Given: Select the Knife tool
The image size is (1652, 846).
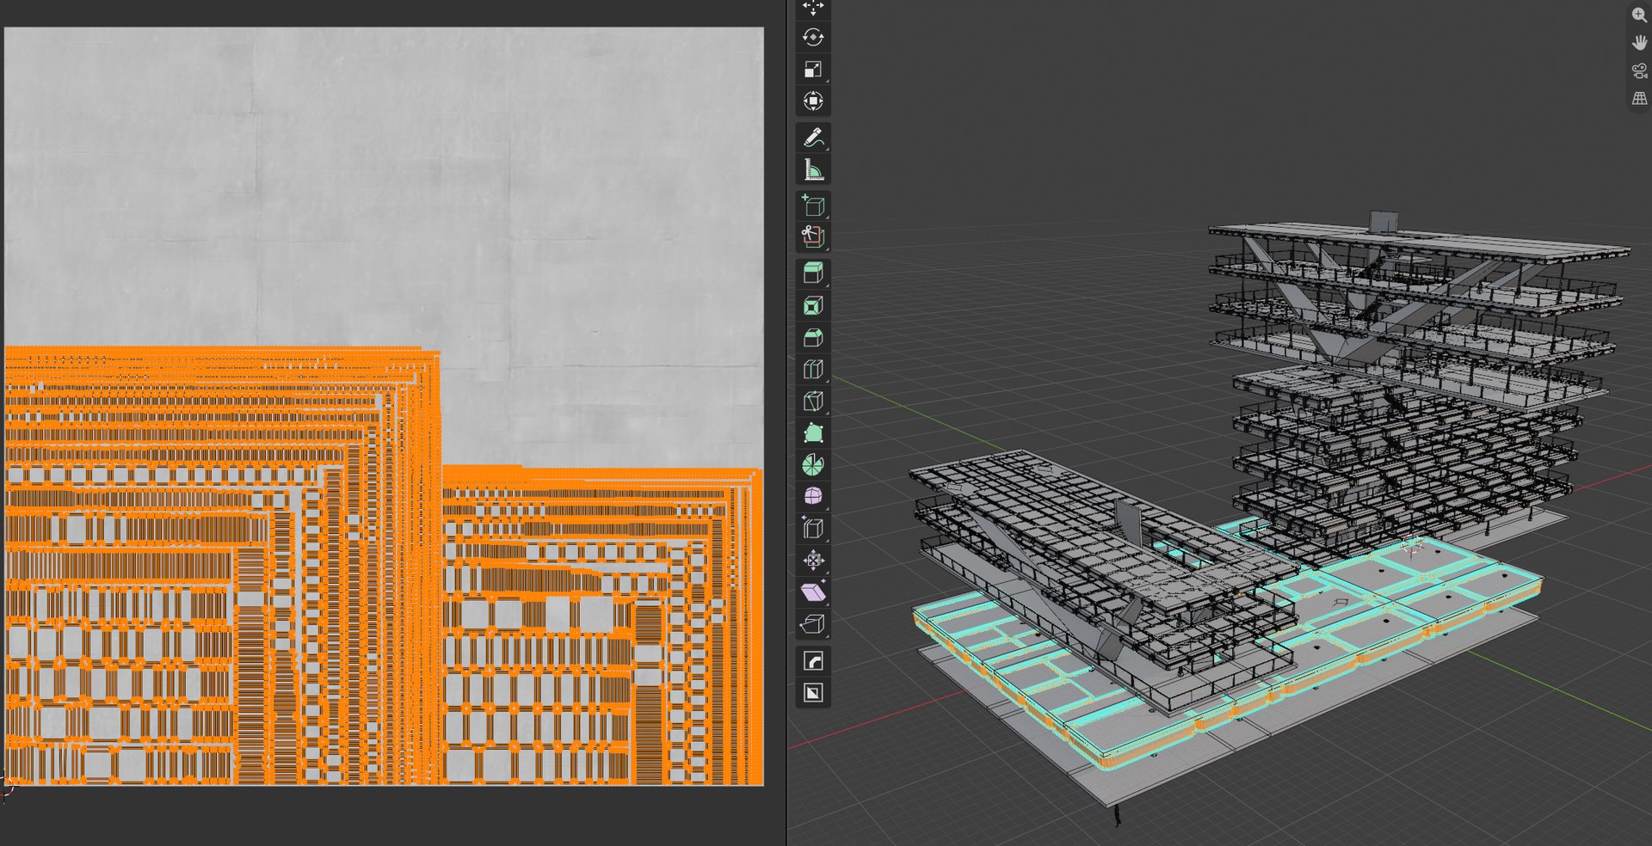Looking at the screenshot, I should pyautogui.click(x=813, y=401).
